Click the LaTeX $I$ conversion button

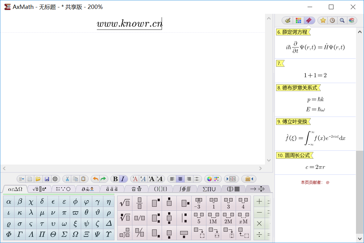click(x=231, y=179)
